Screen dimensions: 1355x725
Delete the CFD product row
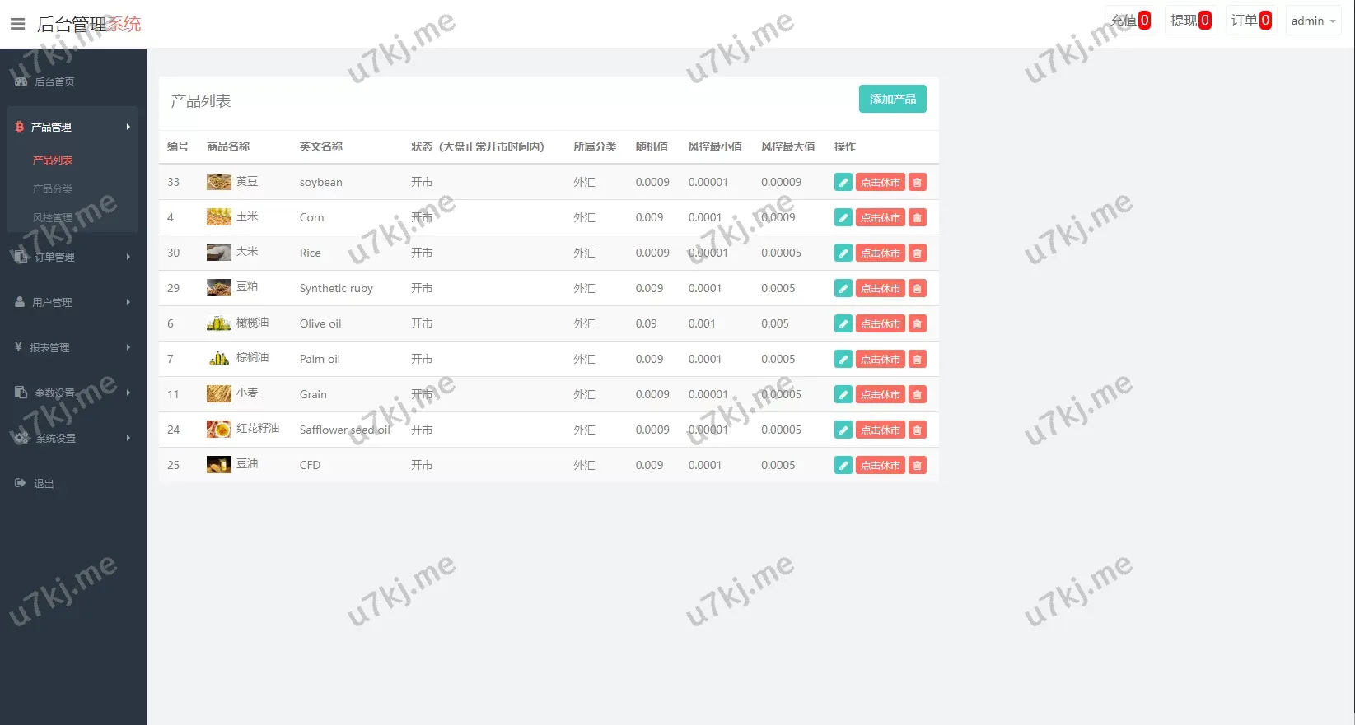[917, 466]
